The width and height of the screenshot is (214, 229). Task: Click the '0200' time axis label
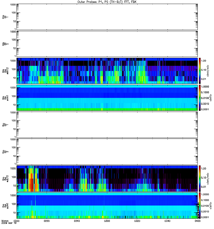17,221
